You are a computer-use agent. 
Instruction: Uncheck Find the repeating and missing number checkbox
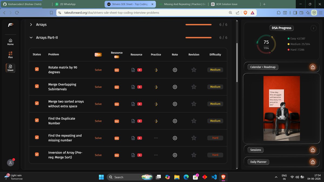pyautogui.click(x=37, y=137)
